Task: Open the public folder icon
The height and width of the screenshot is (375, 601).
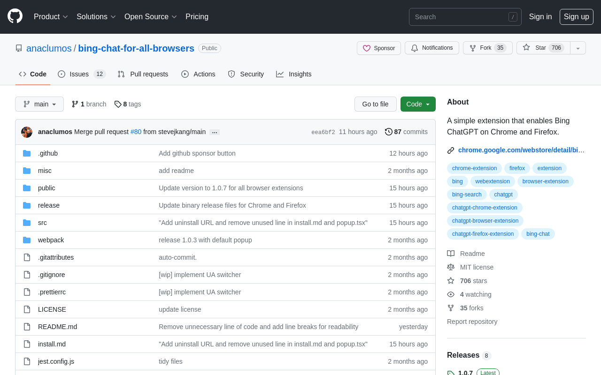Action: coord(27,188)
